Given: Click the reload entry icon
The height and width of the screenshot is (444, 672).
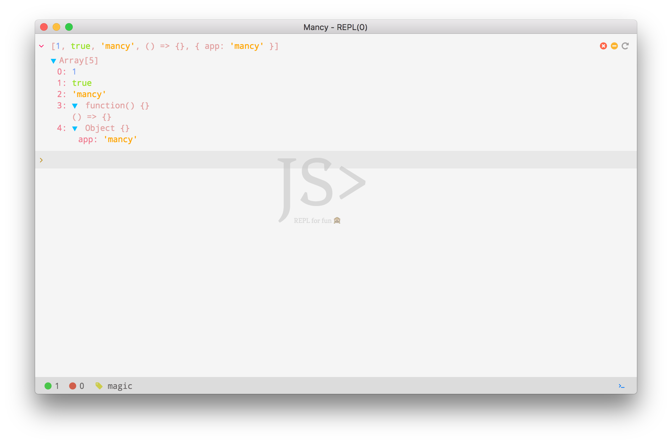Looking at the screenshot, I should pos(625,46).
